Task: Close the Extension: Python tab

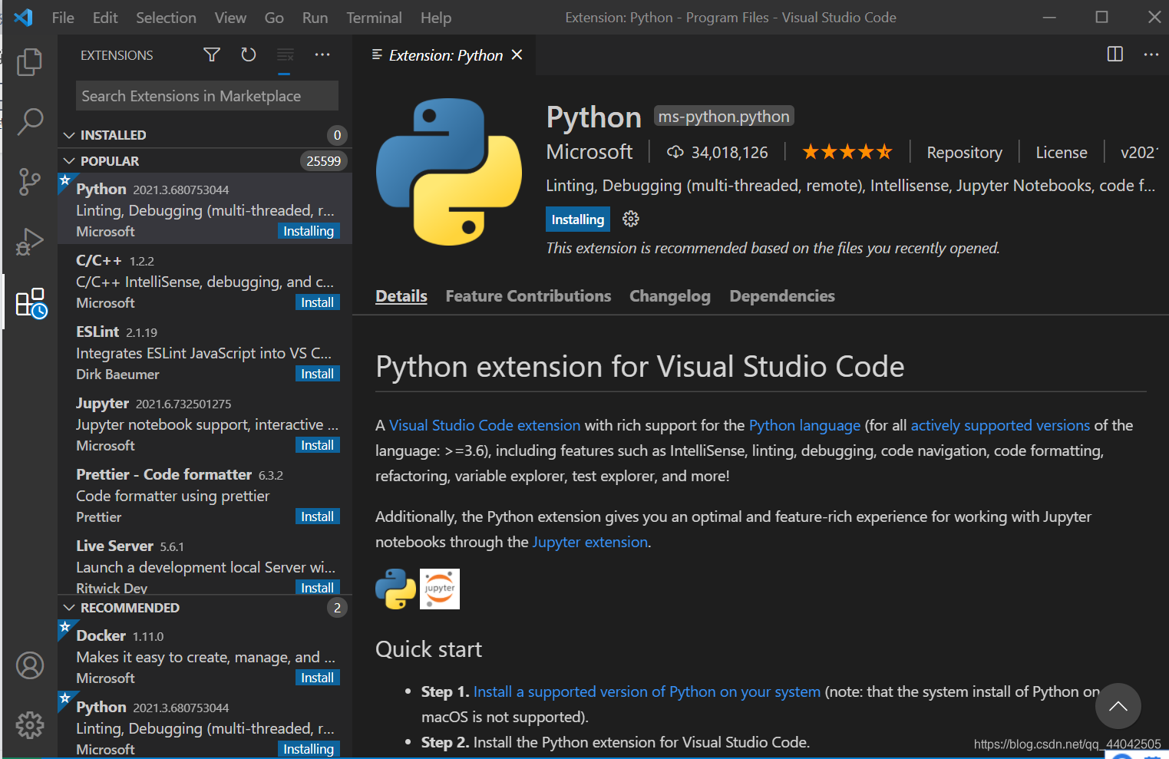Action: [517, 54]
